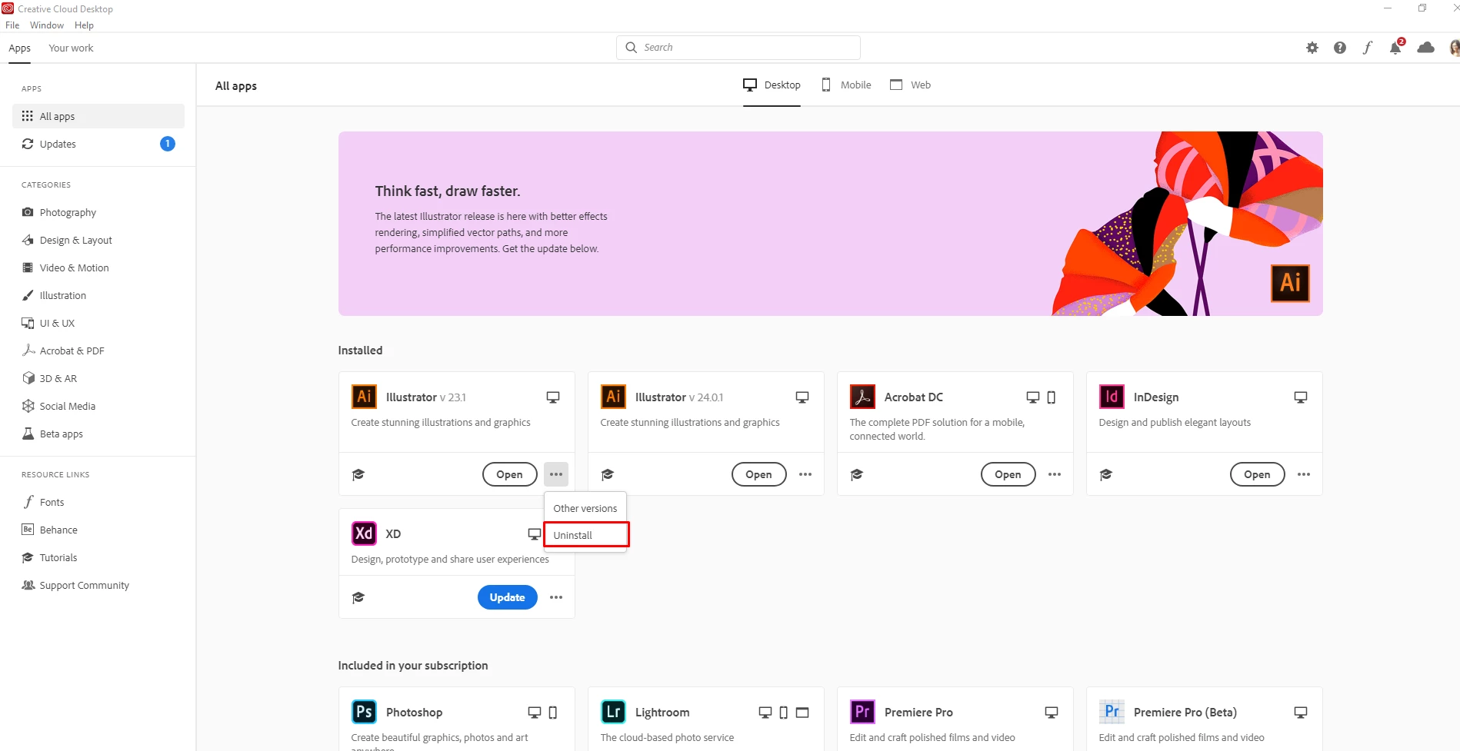1460x751 pixels.
Task: Click mobile platform icon on Acrobat DC card
Action: point(1052,397)
